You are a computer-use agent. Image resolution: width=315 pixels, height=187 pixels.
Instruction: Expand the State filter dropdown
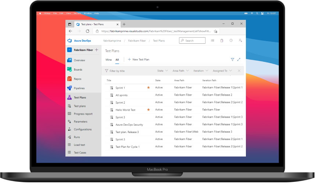point(162,71)
